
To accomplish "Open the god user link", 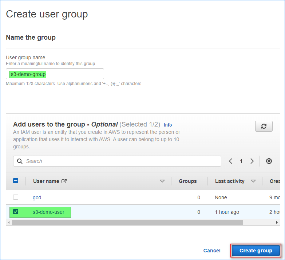I will [37, 197].
